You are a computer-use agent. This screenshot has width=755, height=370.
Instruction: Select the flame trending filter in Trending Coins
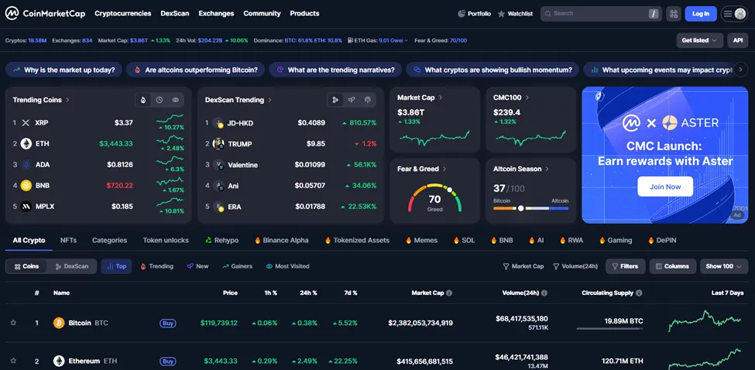click(143, 100)
